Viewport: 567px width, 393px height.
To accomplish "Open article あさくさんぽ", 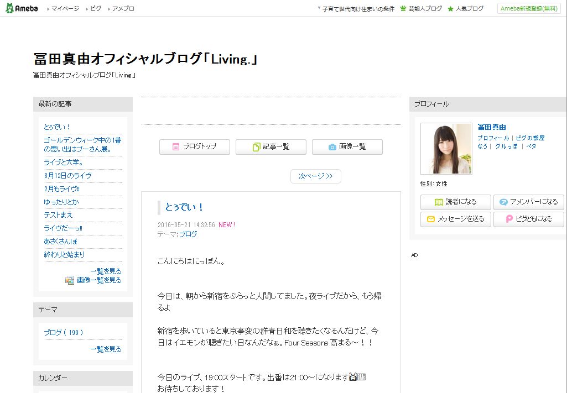I will pyautogui.click(x=60, y=242).
